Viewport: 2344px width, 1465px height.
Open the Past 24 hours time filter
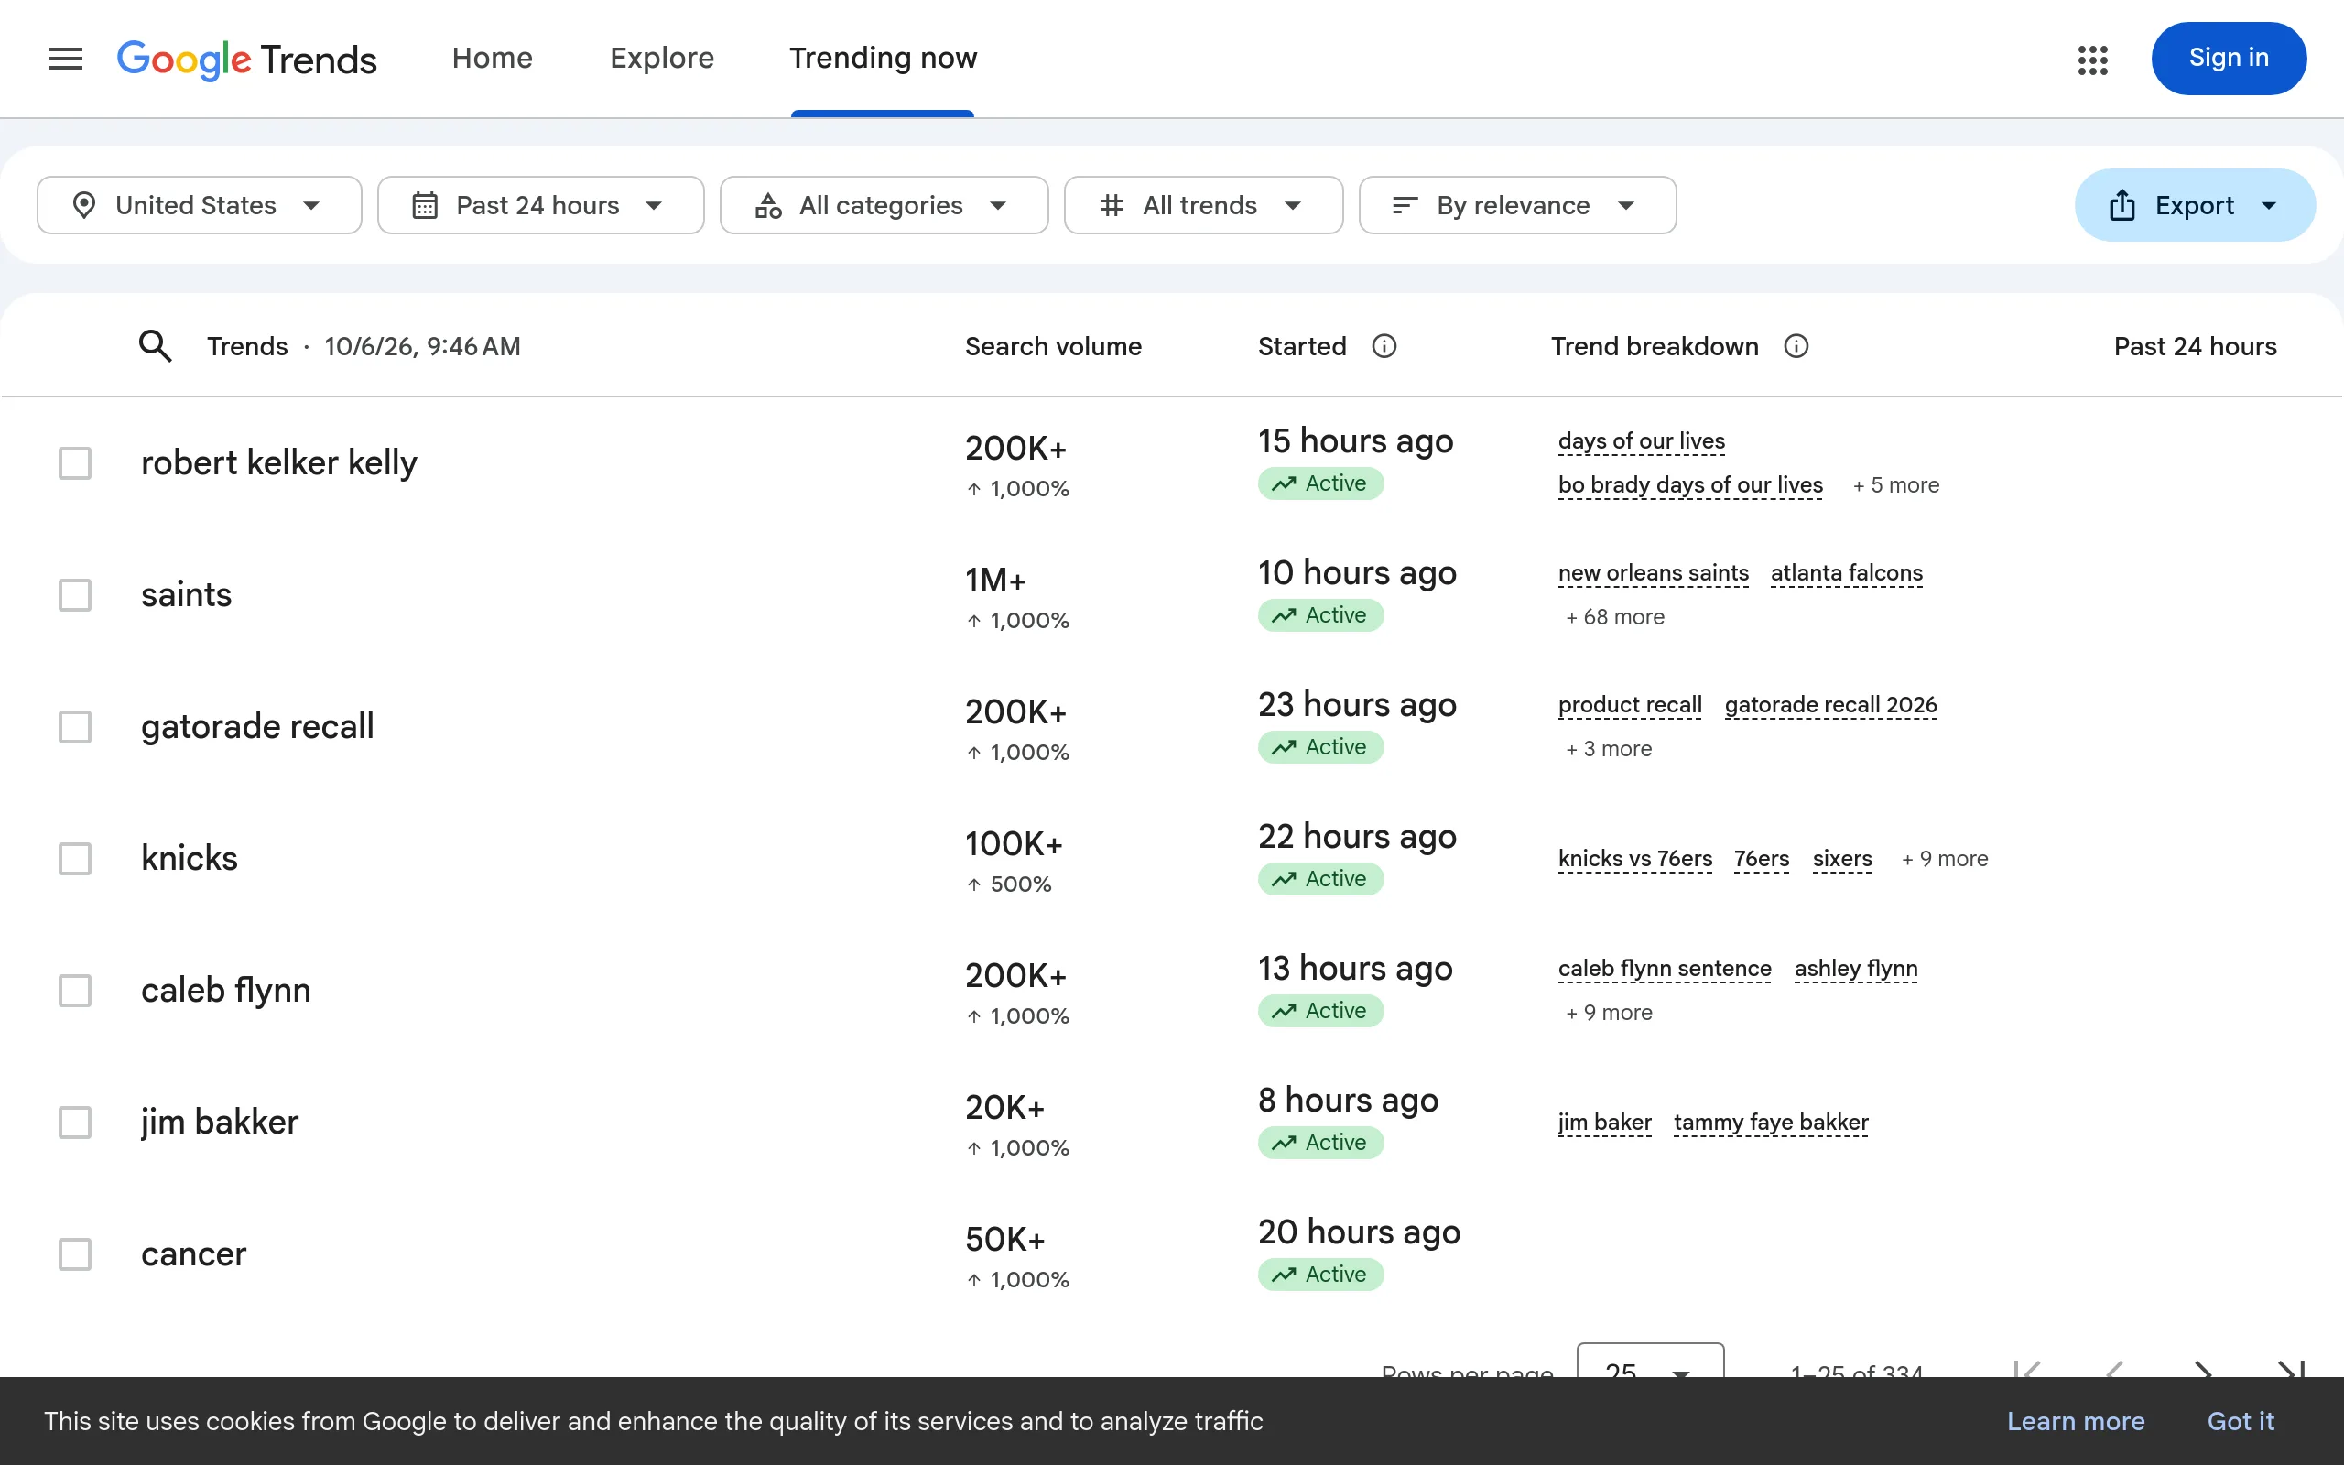[540, 205]
